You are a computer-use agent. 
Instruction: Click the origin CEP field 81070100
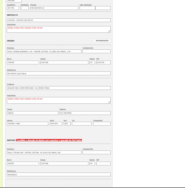click(103, 62)
